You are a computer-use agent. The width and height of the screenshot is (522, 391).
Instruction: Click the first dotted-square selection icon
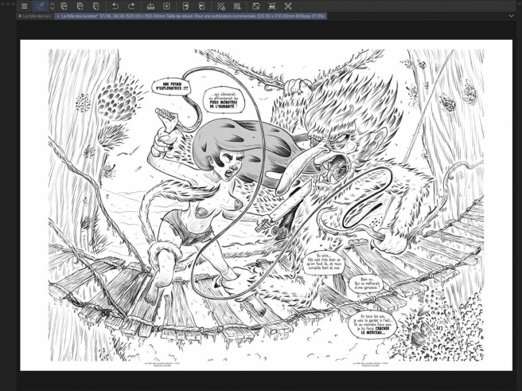[x=222, y=6]
